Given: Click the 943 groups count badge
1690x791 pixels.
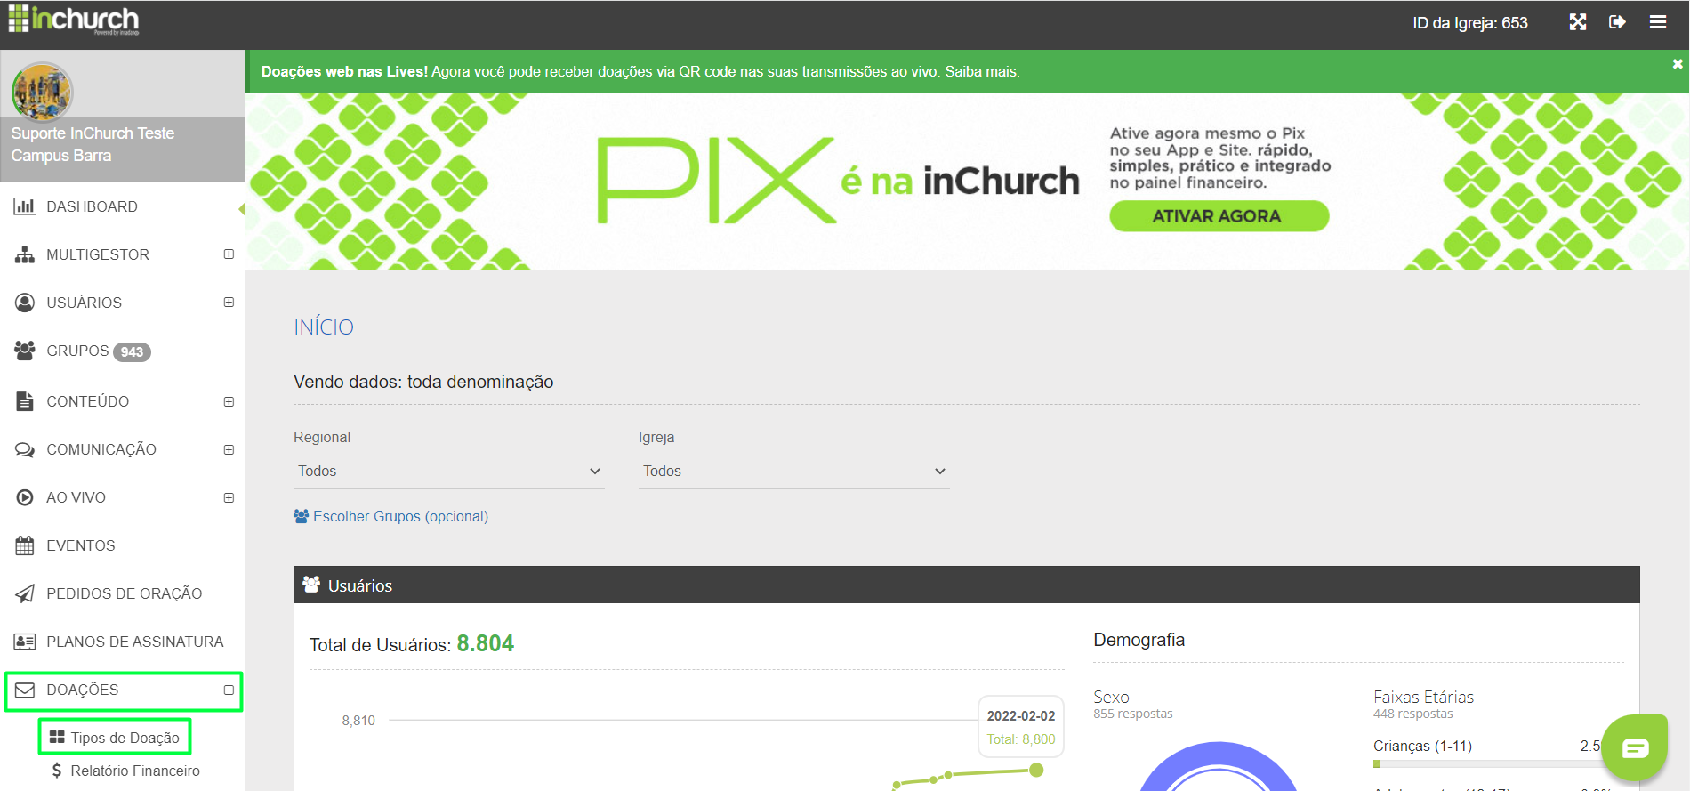Looking at the screenshot, I should click(x=132, y=351).
